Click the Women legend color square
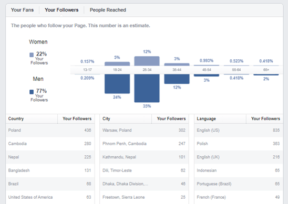 click(x=32, y=55)
